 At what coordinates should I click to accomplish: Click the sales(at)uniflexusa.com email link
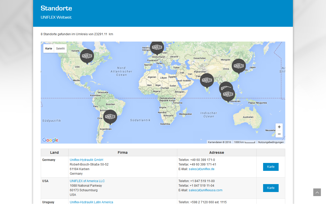pos(206,190)
